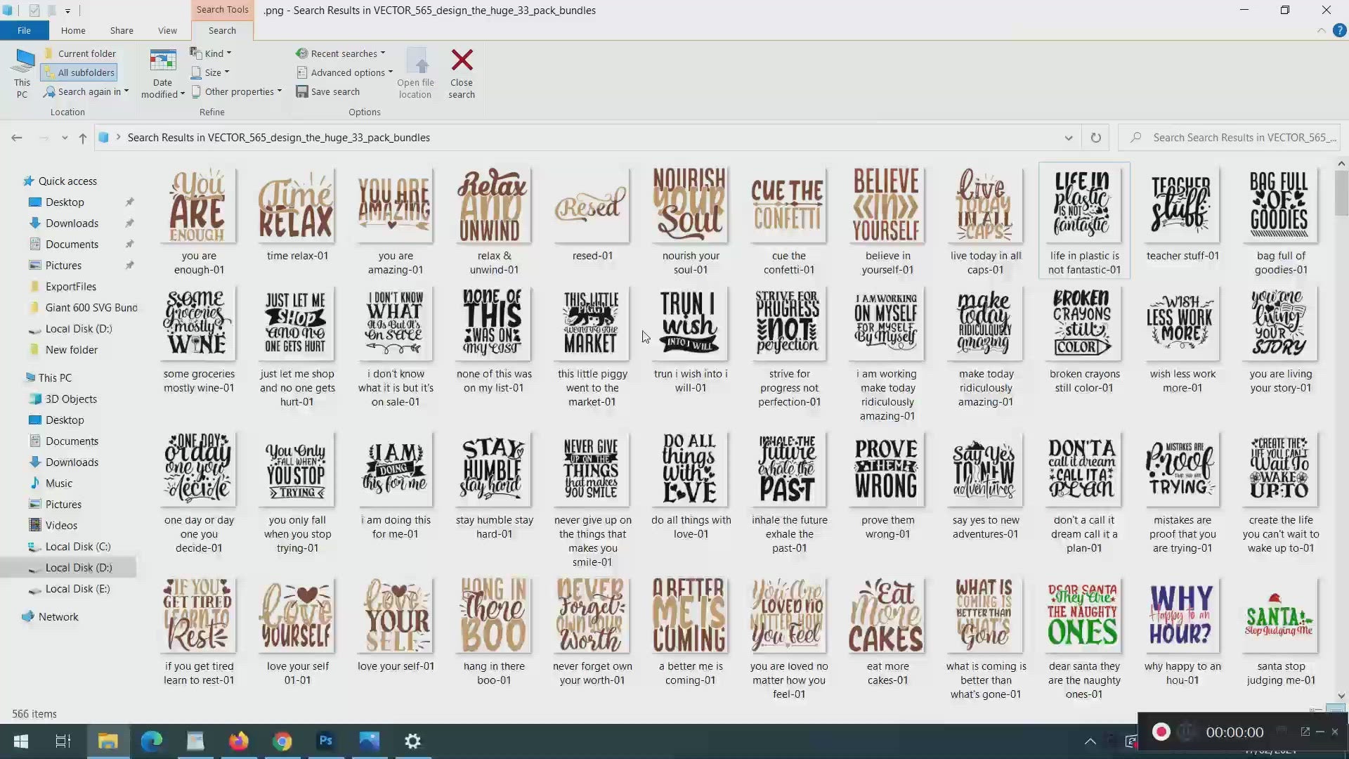
Task: Open Size filter dropdown
Action: coord(210,72)
